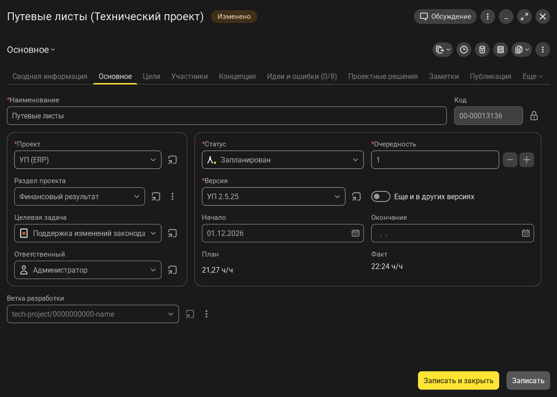Open the history clock icon

pyautogui.click(x=464, y=50)
